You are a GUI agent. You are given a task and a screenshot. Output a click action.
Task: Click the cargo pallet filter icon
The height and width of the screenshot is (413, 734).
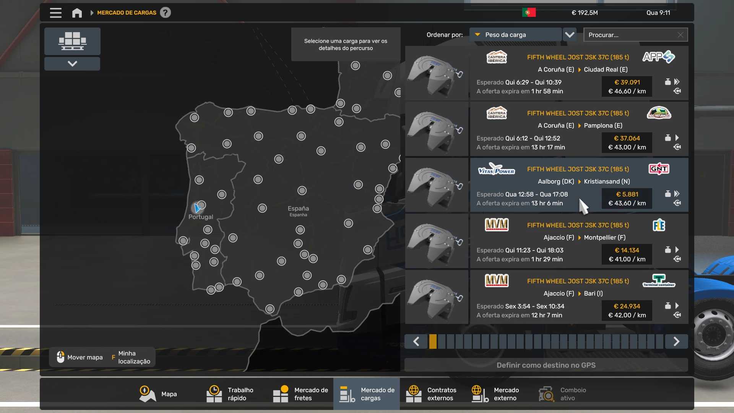click(x=72, y=41)
